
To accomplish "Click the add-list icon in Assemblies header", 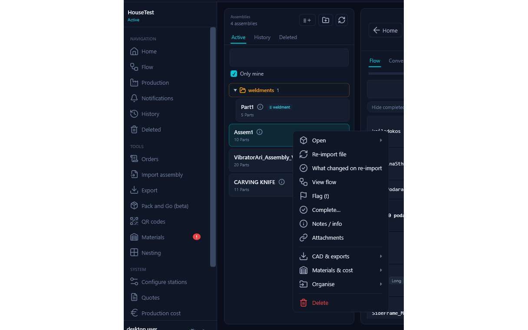I will pyautogui.click(x=307, y=20).
